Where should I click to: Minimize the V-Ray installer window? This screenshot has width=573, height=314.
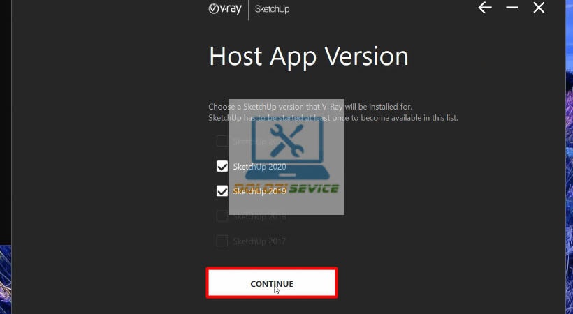[x=512, y=8]
